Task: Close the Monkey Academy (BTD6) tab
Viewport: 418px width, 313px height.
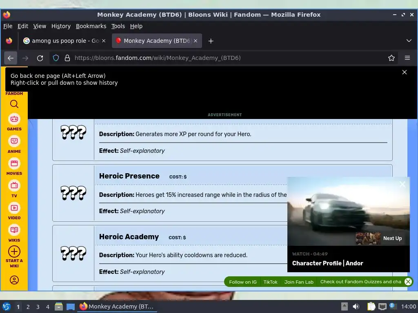Action: pos(196,41)
